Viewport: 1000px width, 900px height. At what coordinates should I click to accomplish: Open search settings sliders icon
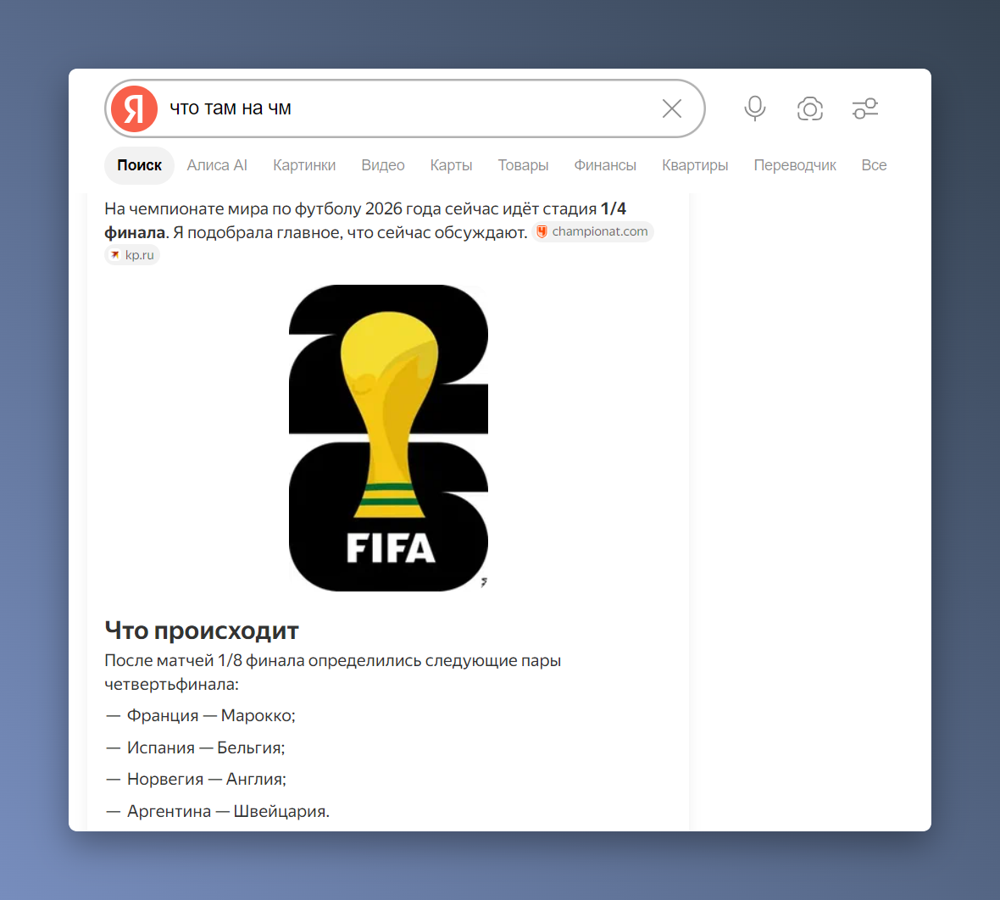click(864, 108)
